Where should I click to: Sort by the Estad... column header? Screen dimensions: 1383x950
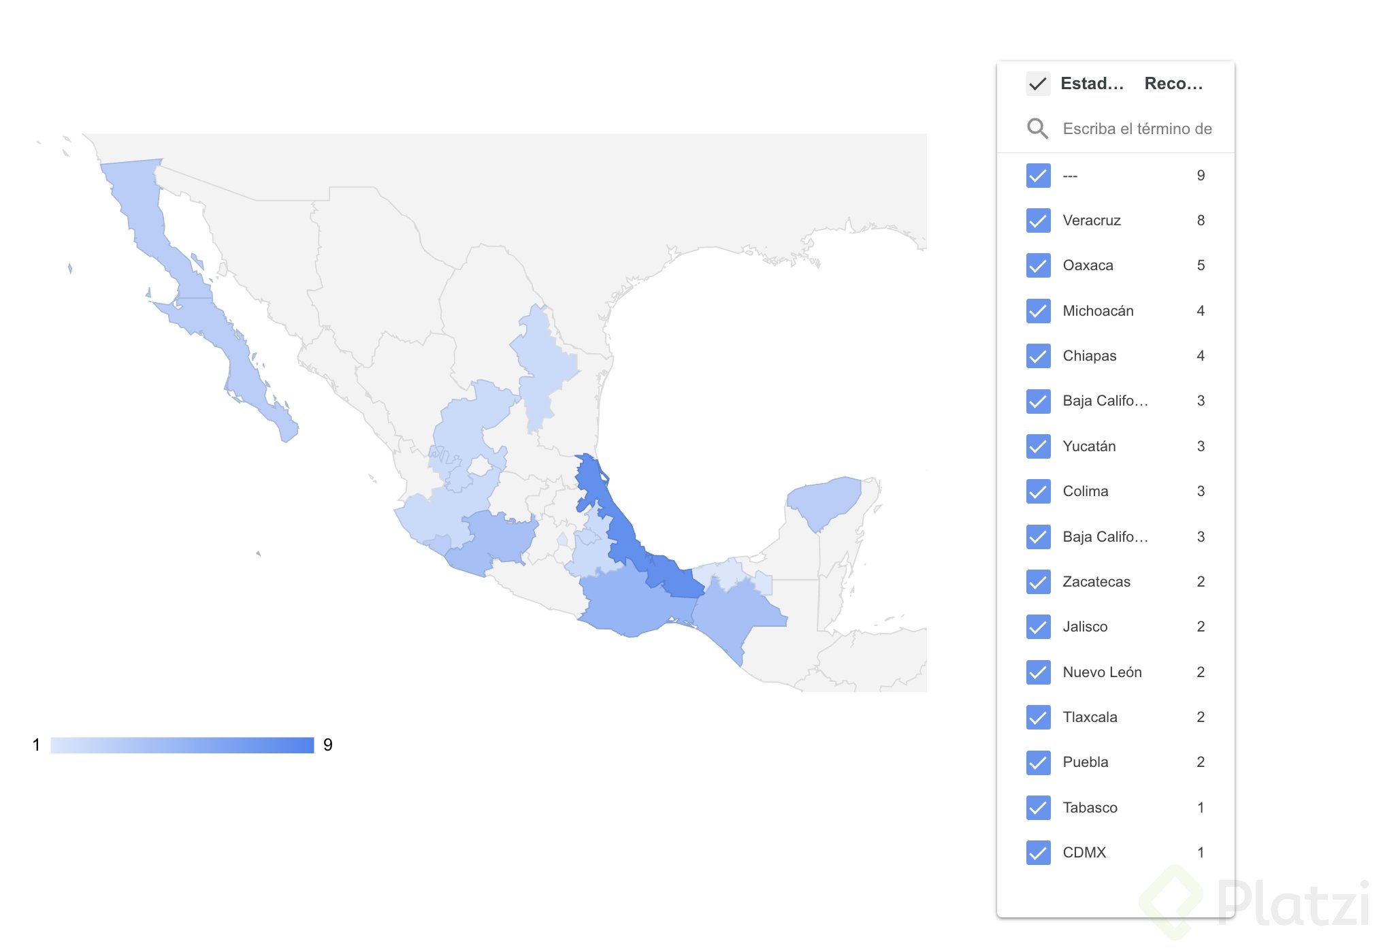tap(1092, 84)
